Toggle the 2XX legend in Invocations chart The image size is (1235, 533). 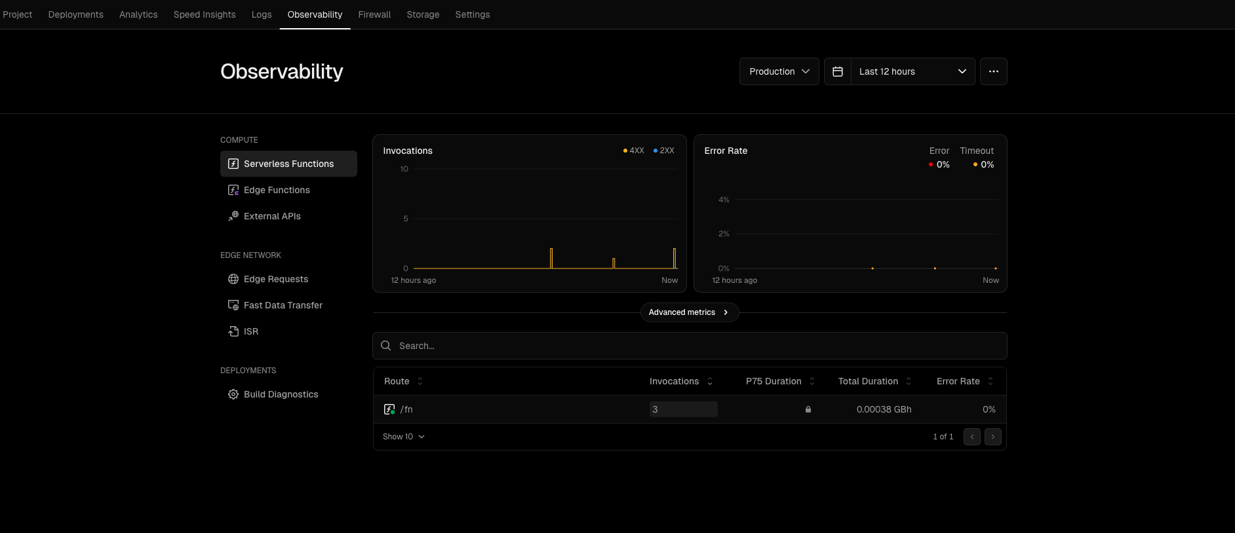click(x=664, y=151)
